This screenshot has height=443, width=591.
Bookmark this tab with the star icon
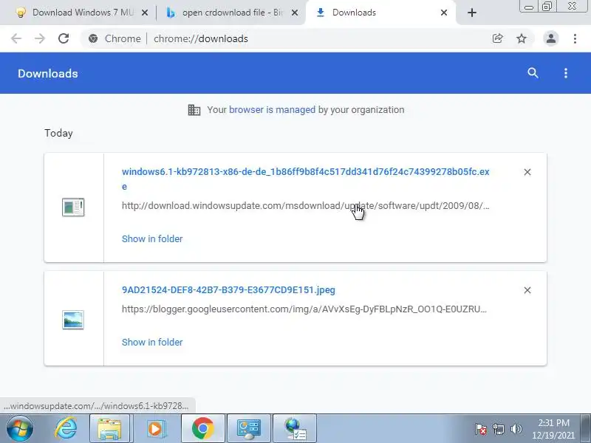coord(522,38)
